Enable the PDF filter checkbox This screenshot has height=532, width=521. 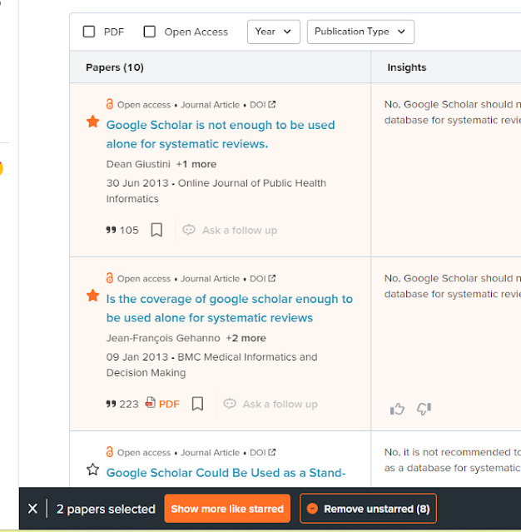pos(89,32)
